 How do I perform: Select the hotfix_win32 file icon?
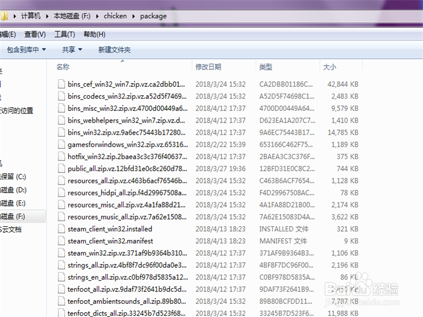click(62, 156)
